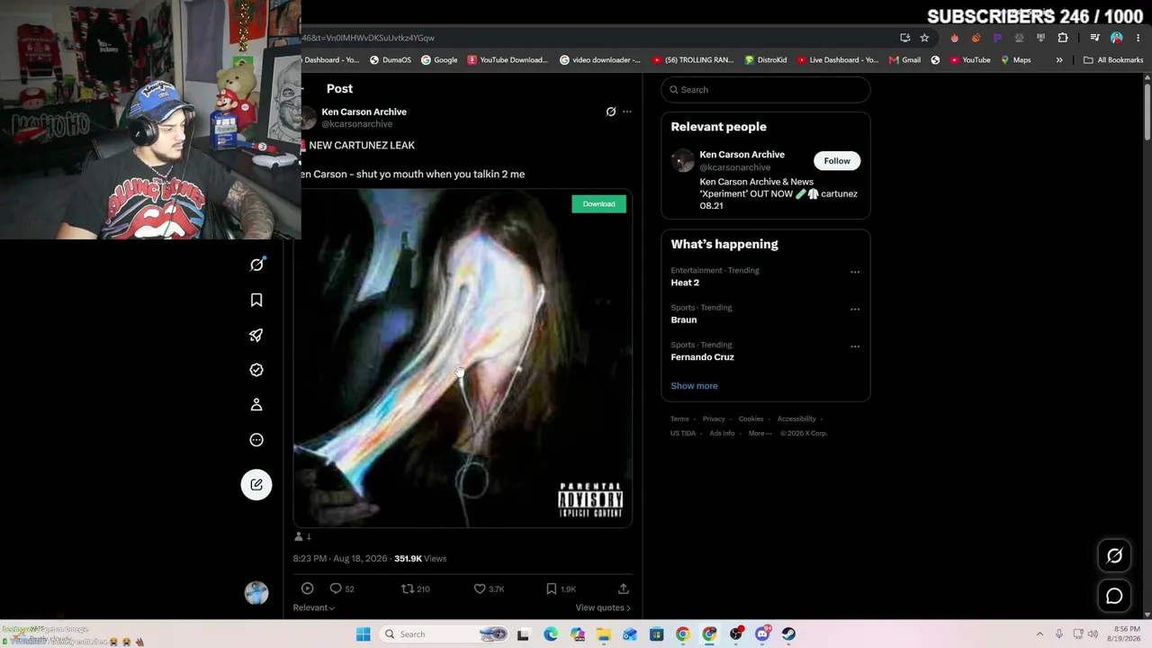Open Chrome profile avatar
Viewport: 1152px width, 648px height.
(x=1117, y=38)
